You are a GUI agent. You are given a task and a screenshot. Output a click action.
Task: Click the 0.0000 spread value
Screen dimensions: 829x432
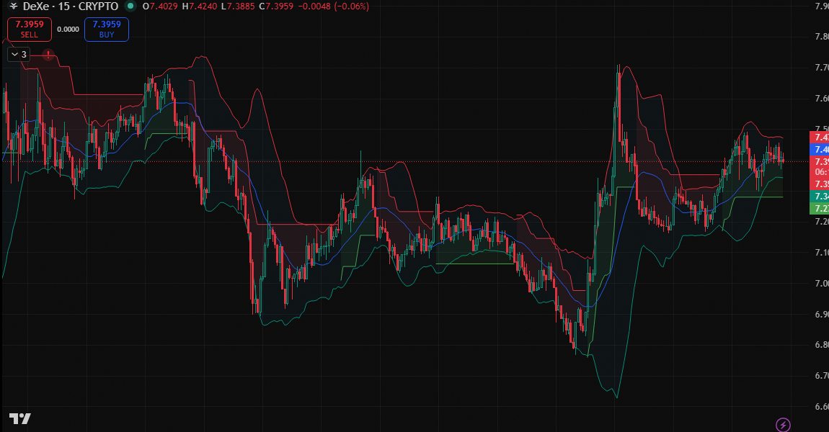[x=68, y=30]
